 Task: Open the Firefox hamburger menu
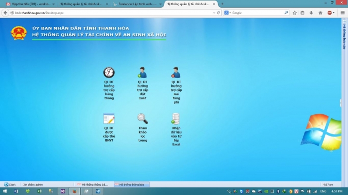(x=343, y=13)
